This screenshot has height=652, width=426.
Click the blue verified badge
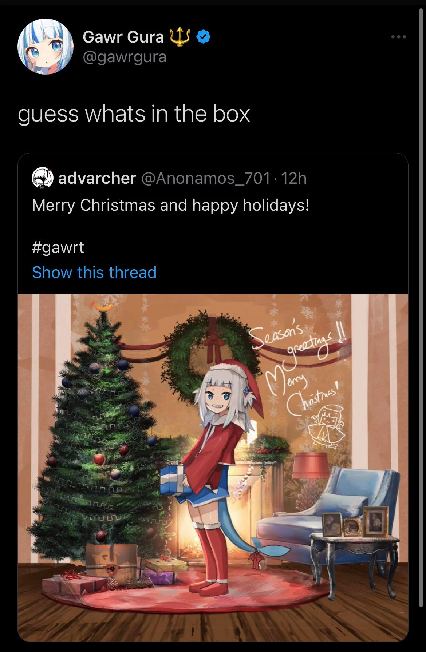[204, 37]
